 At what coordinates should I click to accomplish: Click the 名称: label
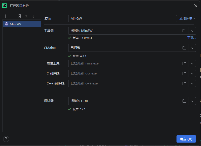pyautogui.click(x=48, y=19)
